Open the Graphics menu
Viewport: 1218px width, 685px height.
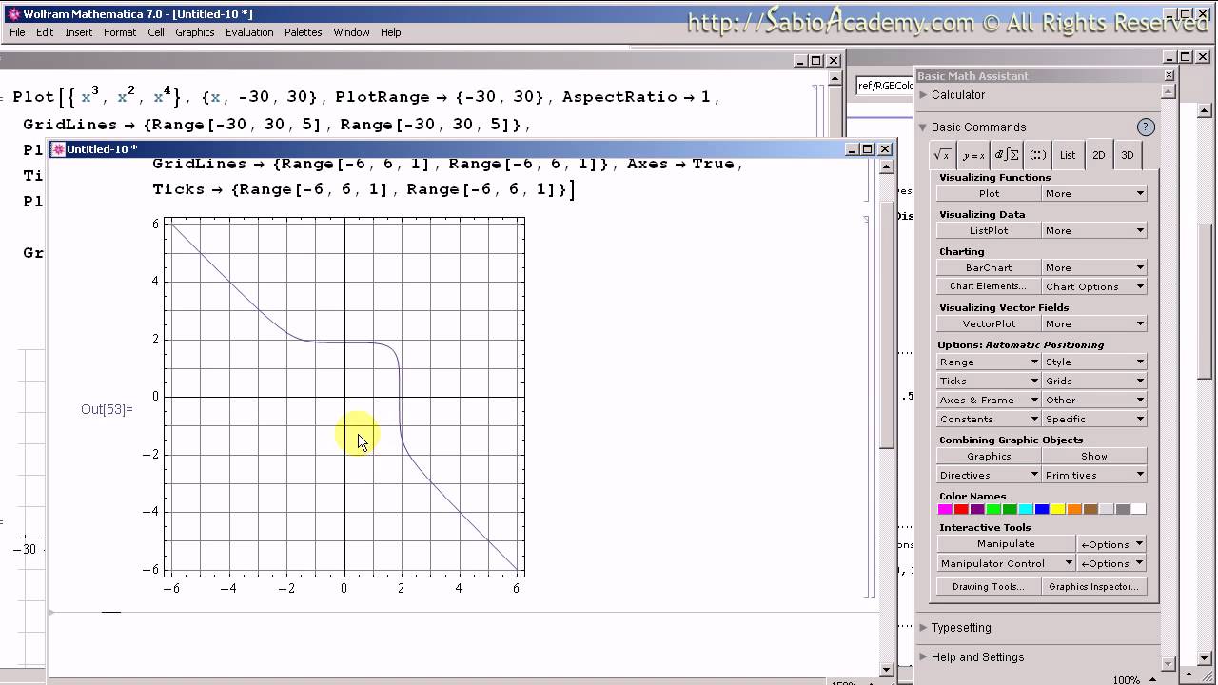click(195, 32)
